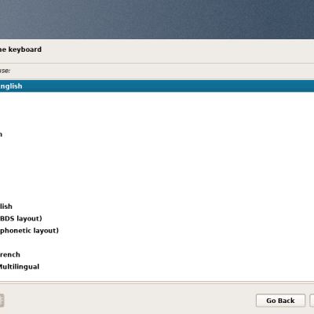The image size is (314, 314).
Task: Select the list row showing one cropped letter
Action: (157, 134)
